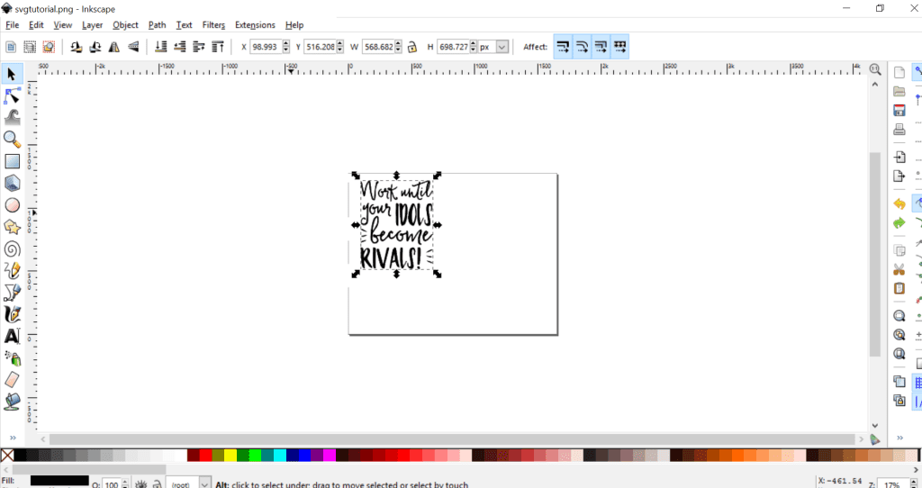Open the Layer menu
The image size is (922, 488).
coord(93,24)
